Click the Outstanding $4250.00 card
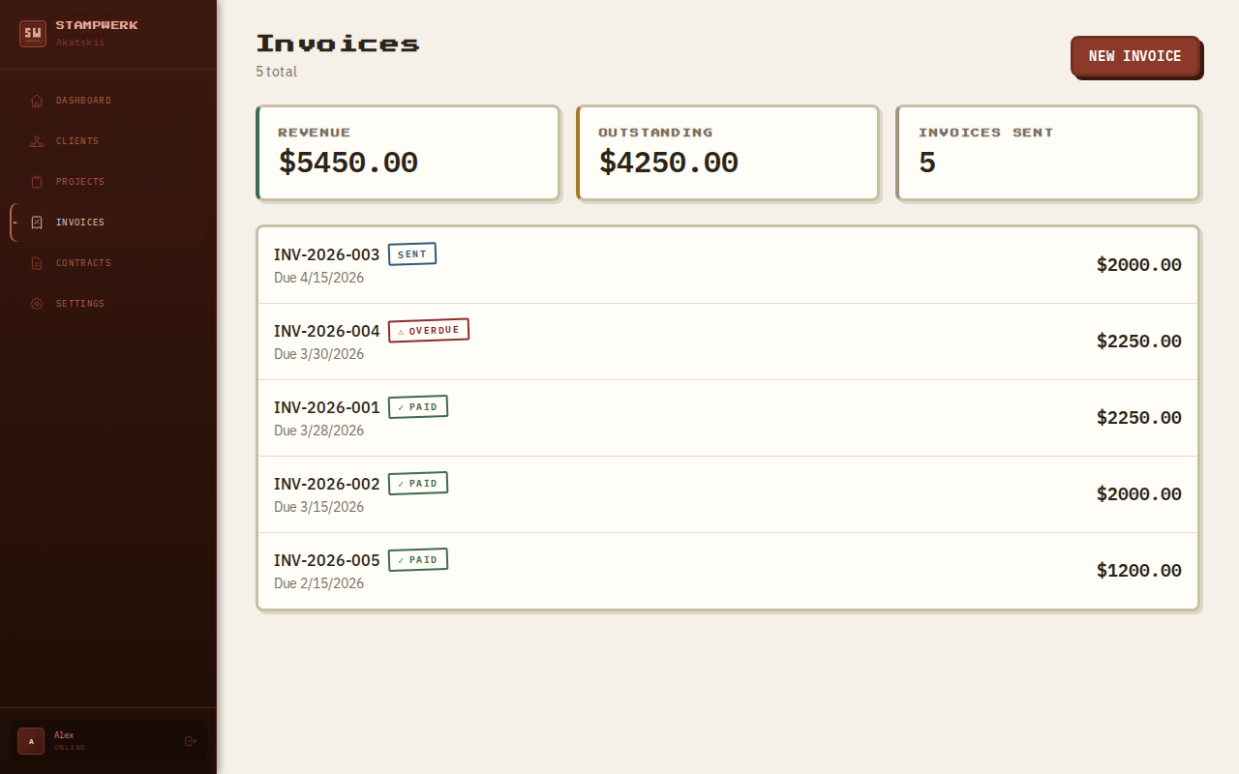Image resolution: width=1239 pixels, height=774 pixels. [x=728, y=153]
